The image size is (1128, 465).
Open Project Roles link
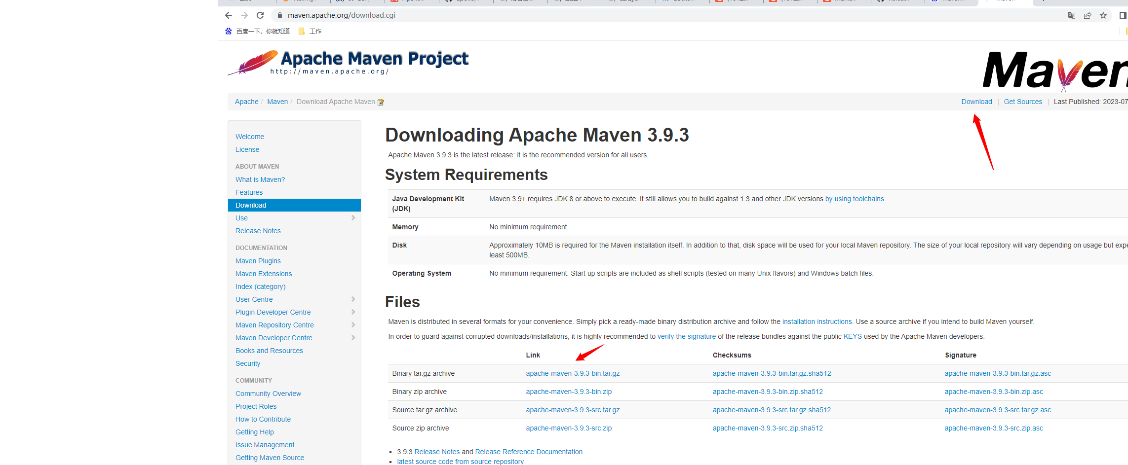256,406
